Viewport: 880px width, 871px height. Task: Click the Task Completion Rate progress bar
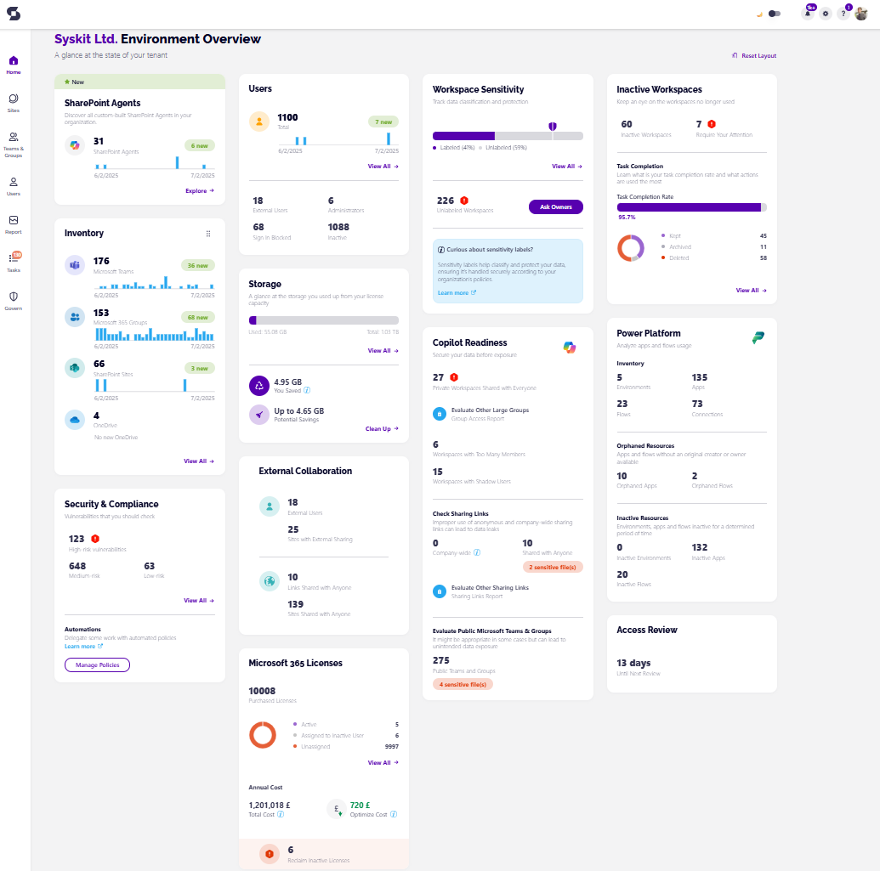point(691,206)
